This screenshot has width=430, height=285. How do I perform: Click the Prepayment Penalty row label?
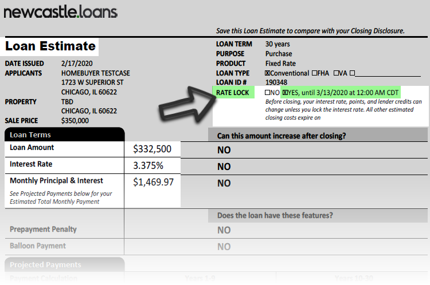coord(43,229)
